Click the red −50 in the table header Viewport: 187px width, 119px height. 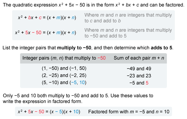[x=101, y=58]
